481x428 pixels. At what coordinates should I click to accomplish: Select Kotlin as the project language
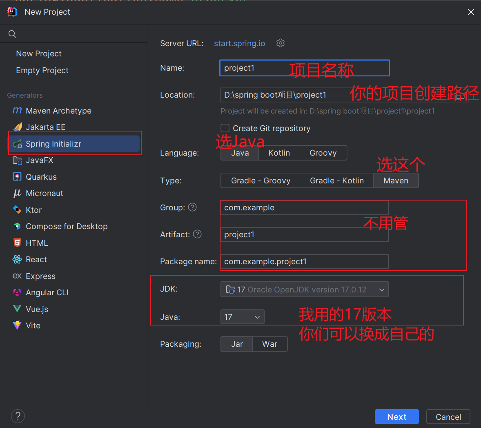point(279,152)
